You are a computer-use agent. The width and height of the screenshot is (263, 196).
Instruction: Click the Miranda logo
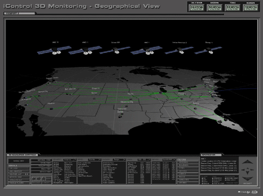247,192
